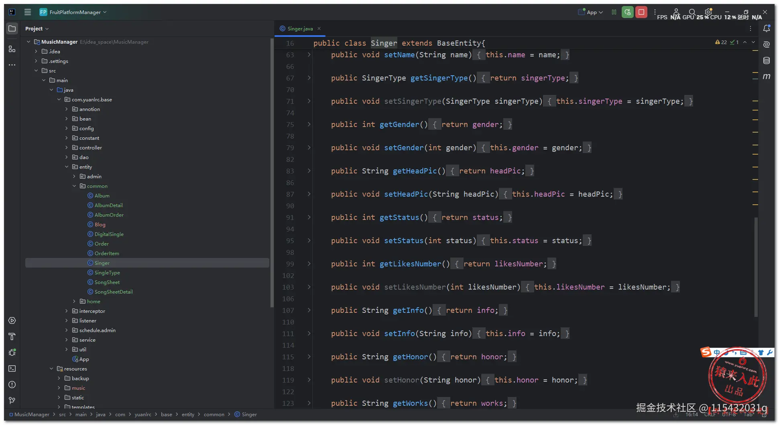Screen dimensions: 779x425
Task: Open the Project tool window icon
Action: click(12, 28)
